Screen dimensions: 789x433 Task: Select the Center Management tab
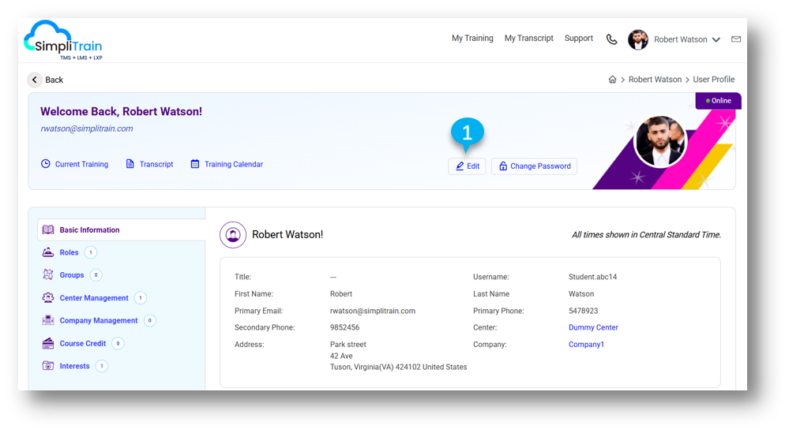point(93,298)
